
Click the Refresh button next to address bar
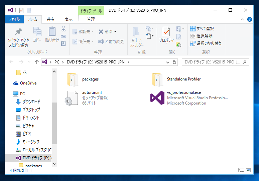tap(174, 62)
